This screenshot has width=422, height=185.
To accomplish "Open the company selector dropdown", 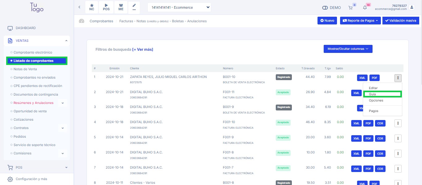I will 179,7.
